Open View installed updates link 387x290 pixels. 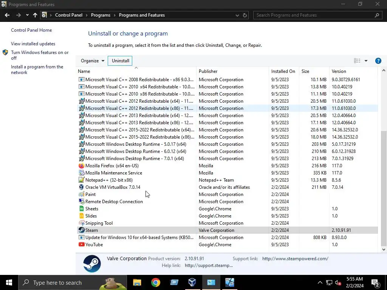point(33,44)
